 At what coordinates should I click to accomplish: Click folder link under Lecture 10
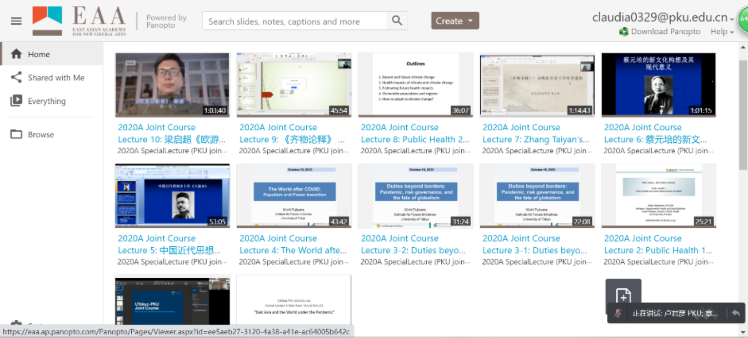[x=172, y=151]
